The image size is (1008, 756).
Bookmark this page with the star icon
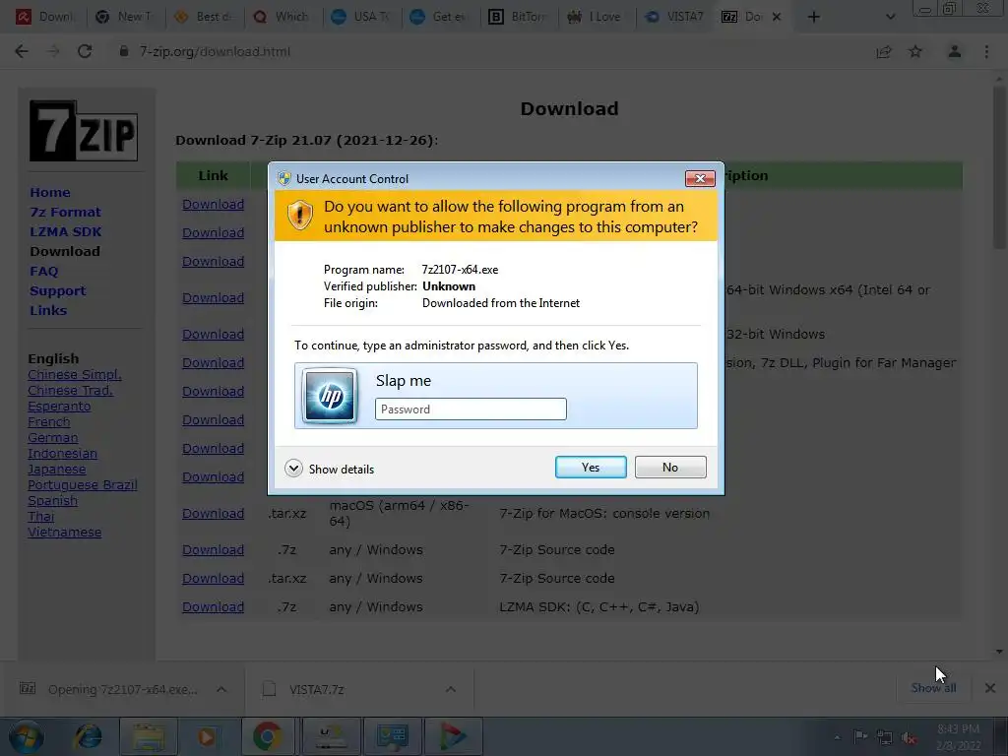pos(915,51)
